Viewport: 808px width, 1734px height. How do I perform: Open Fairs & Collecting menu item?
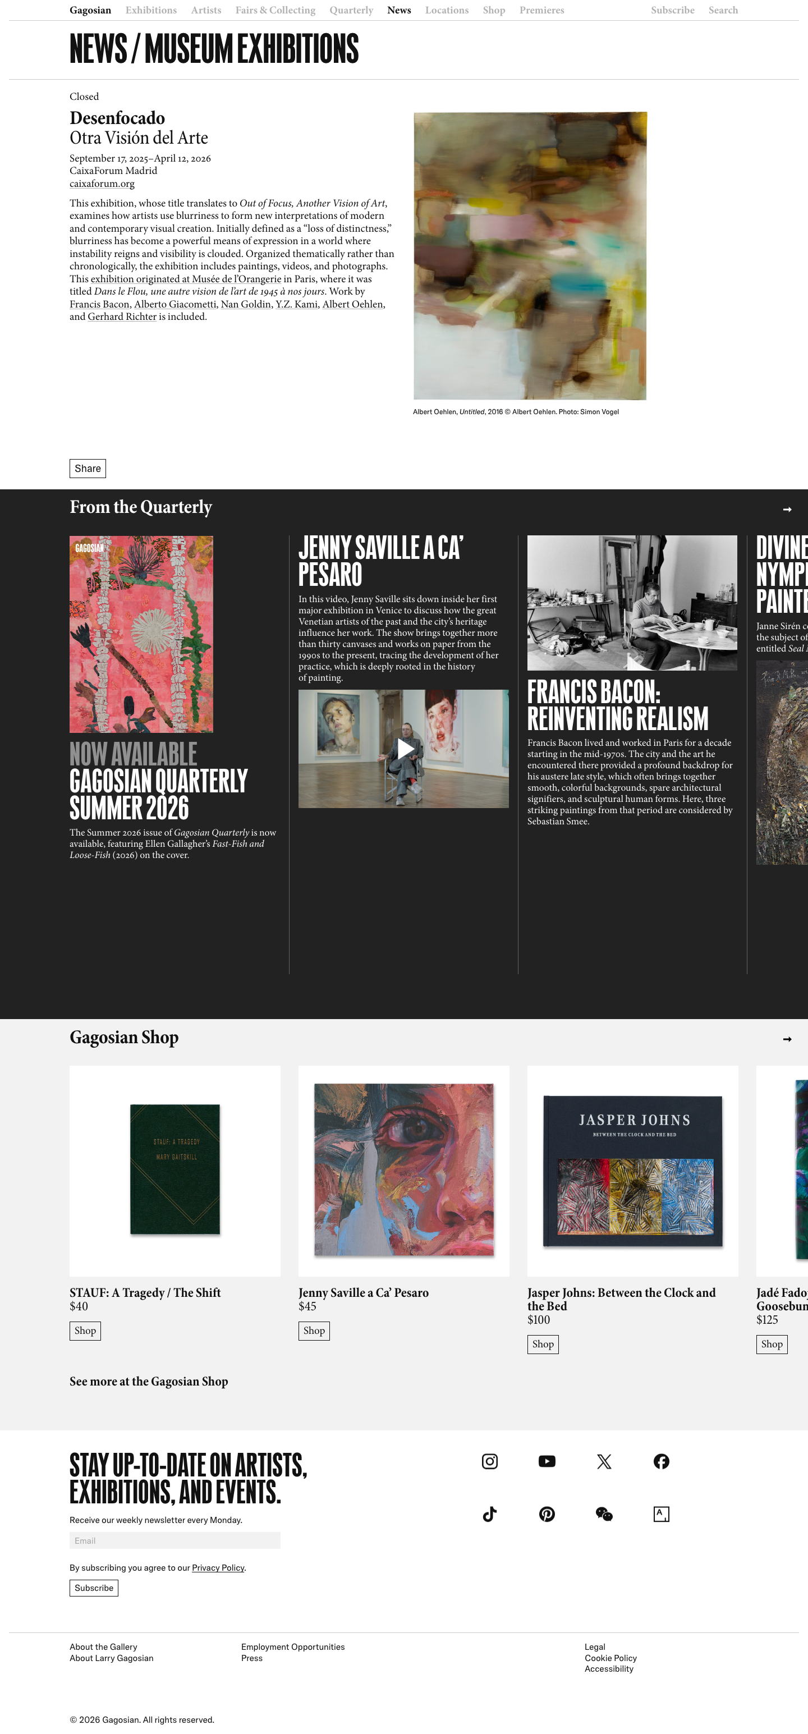[276, 10]
